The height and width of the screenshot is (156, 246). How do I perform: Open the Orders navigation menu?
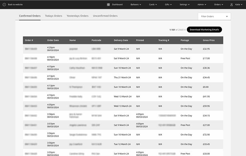[x=219, y=4]
